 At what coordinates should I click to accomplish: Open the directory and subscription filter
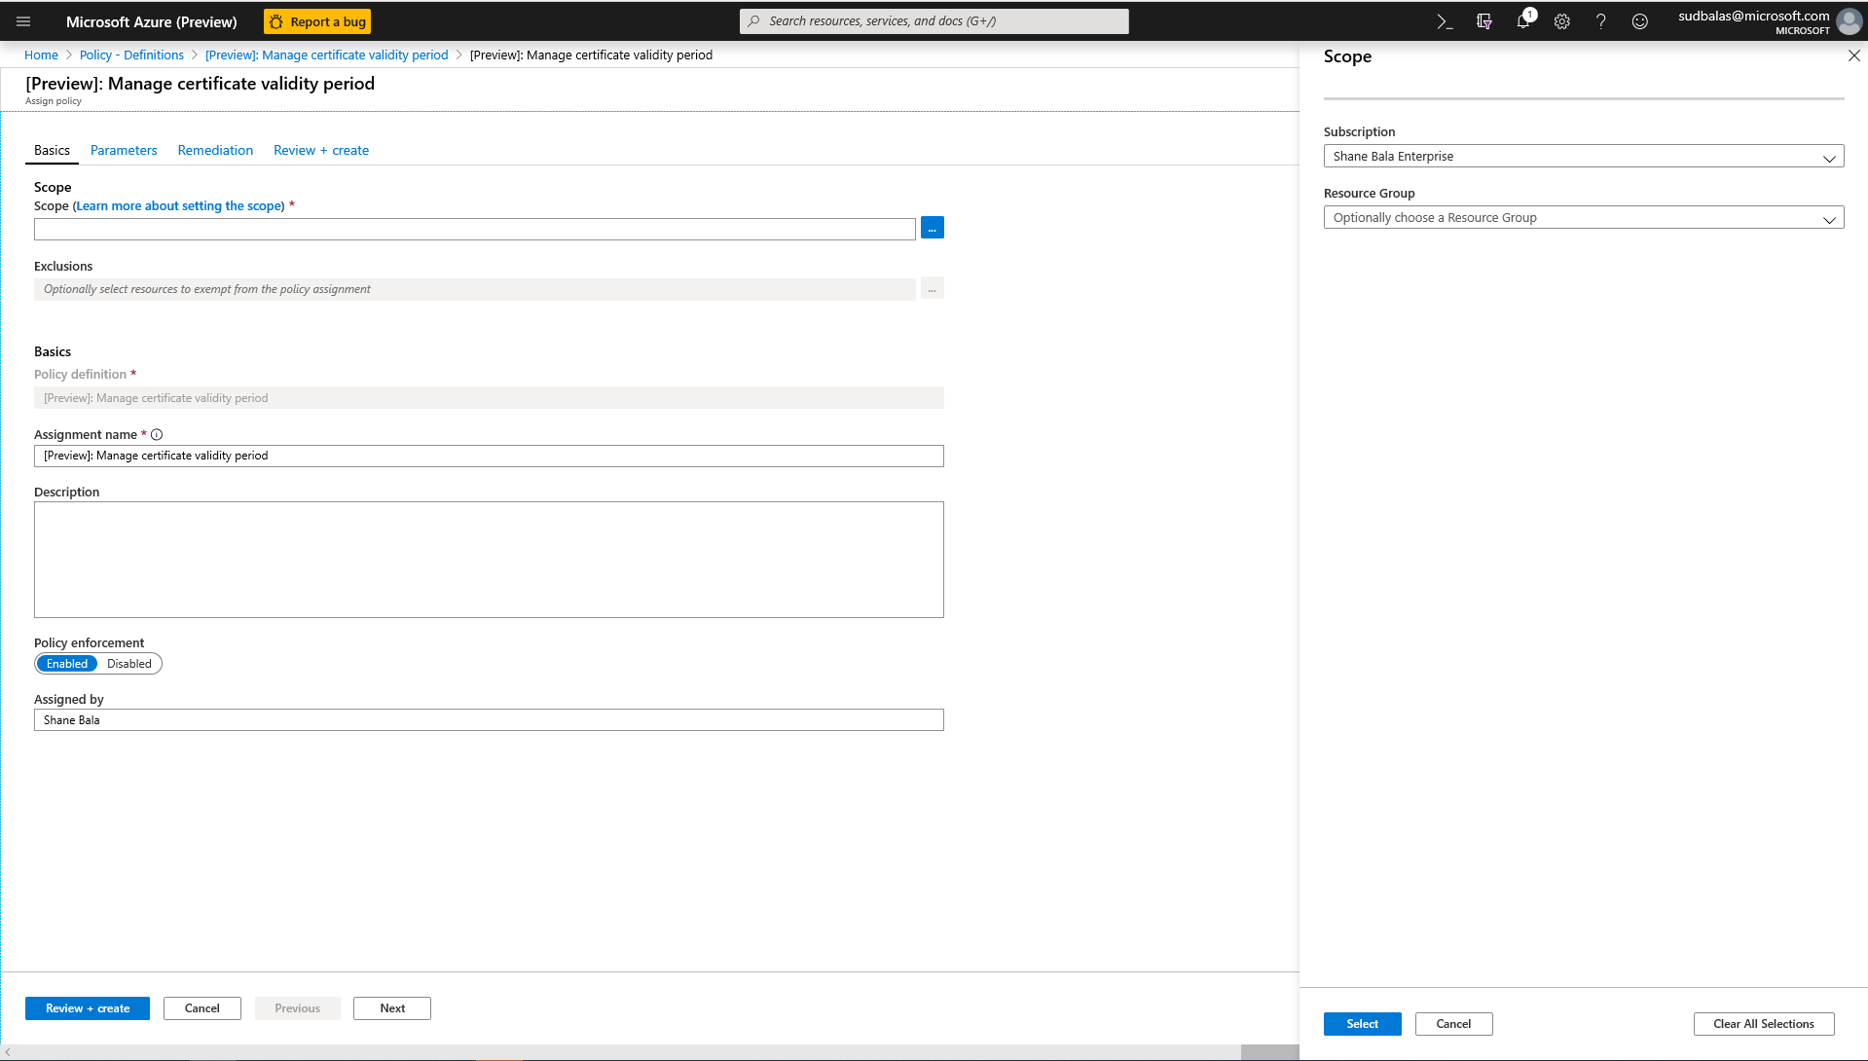click(1483, 20)
